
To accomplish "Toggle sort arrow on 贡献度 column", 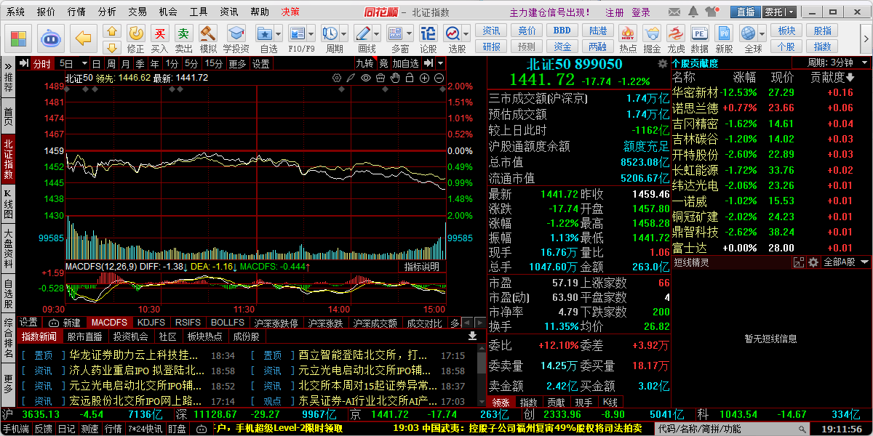I will [848, 78].
